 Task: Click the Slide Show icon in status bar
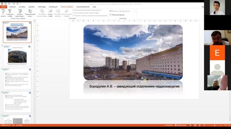[x=204, y=125]
